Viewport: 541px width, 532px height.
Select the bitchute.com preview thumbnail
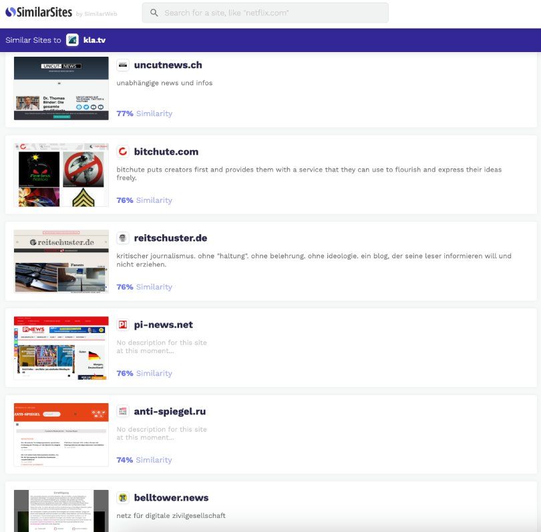tap(61, 175)
